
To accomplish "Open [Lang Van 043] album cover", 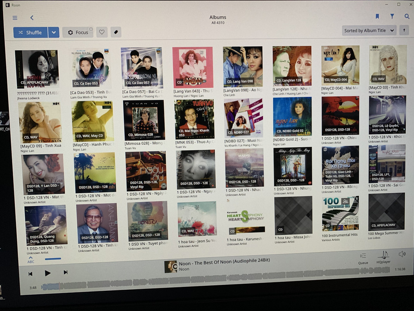I will point(193,67).
